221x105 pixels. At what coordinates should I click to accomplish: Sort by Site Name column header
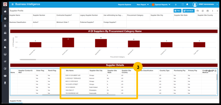coord(70,71)
